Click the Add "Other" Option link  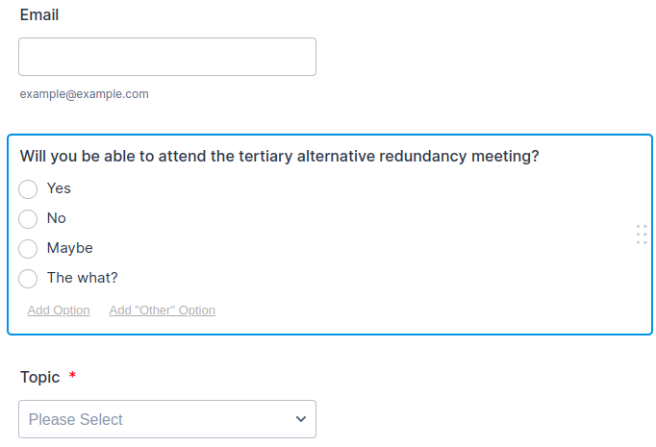click(163, 310)
